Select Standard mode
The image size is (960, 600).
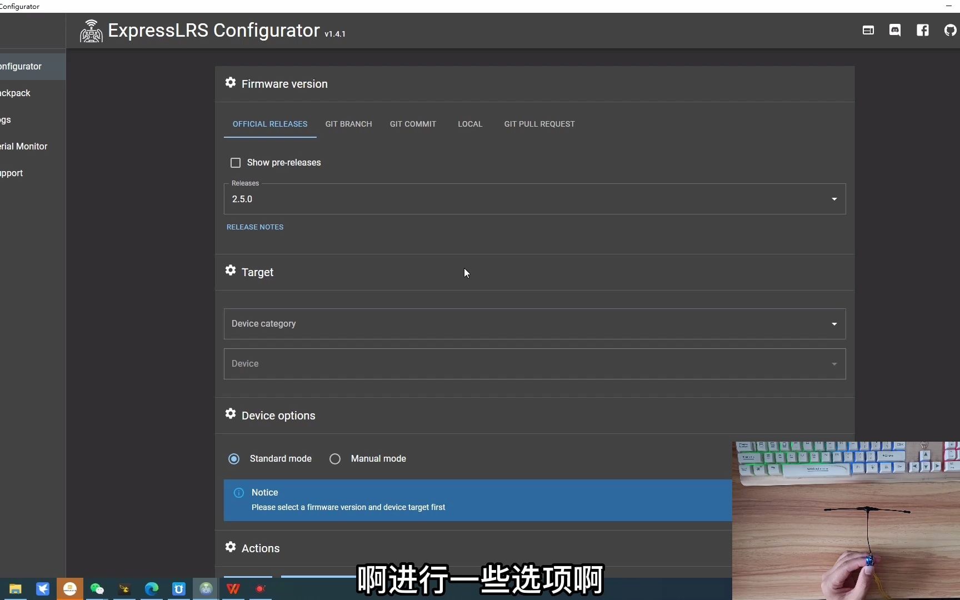tap(233, 458)
